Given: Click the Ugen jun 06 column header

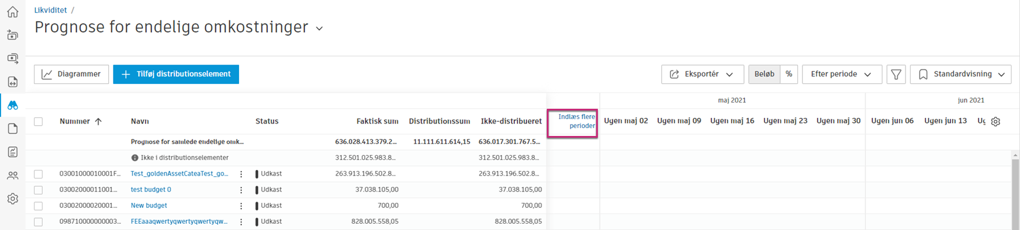Looking at the screenshot, I should point(892,121).
